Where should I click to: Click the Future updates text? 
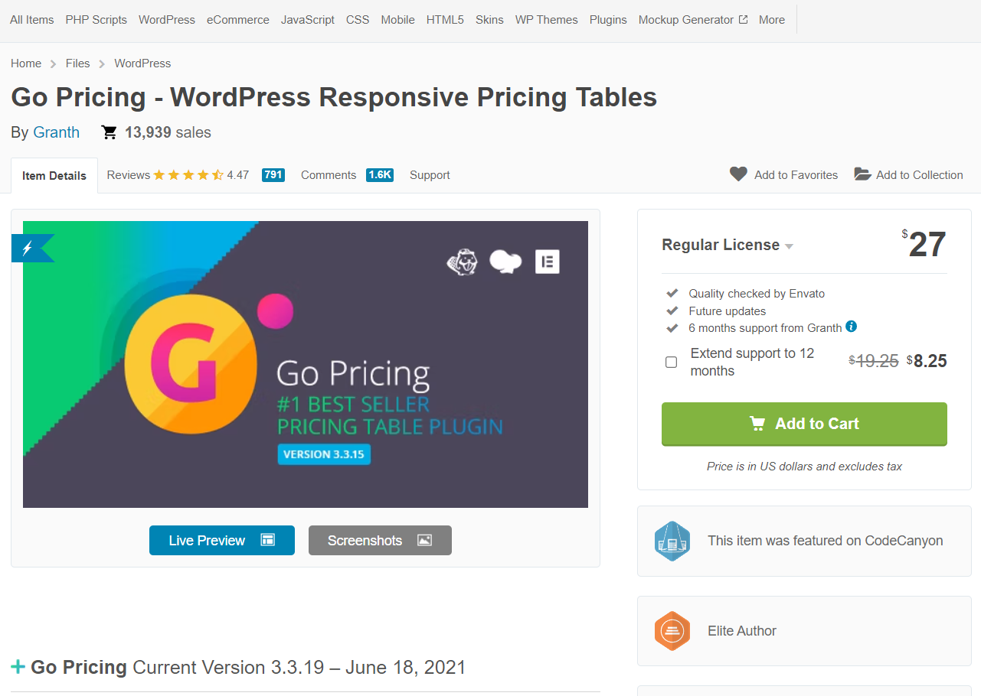click(727, 311)
